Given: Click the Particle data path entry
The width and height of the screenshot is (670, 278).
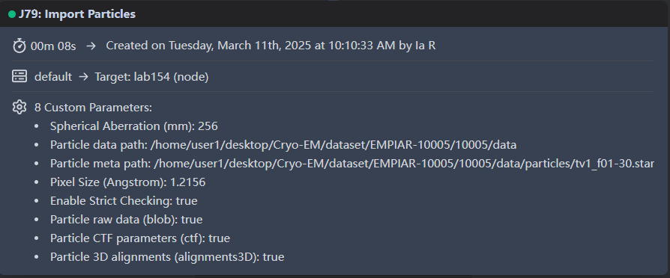Looking at the screenshot, I should click(283, 145).
